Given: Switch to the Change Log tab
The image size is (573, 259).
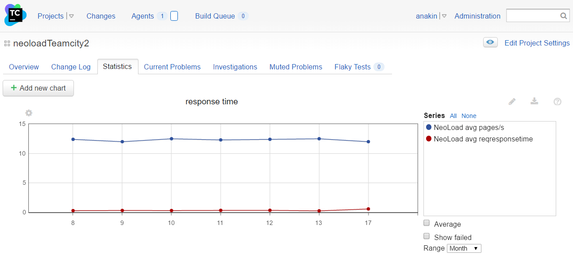Looking at the screenshot, I should tap(71, 67).
